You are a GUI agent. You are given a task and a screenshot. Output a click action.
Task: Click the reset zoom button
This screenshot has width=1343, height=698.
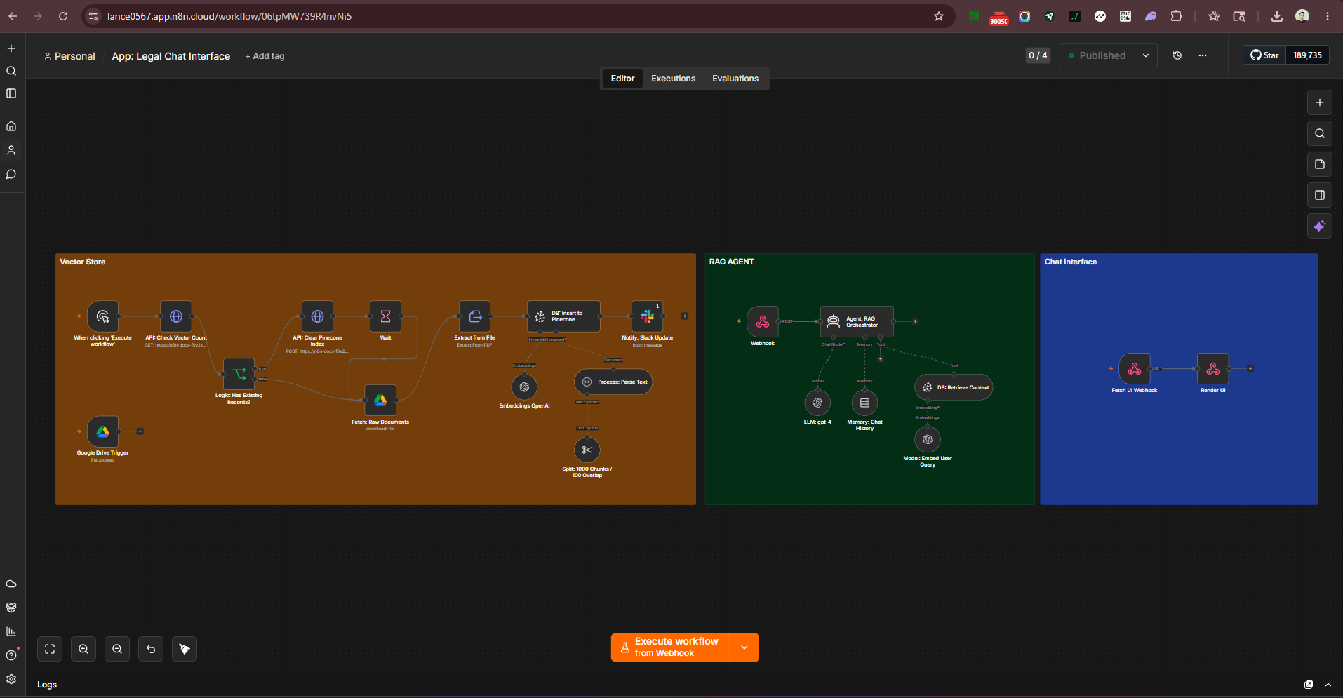pos(151,649)
